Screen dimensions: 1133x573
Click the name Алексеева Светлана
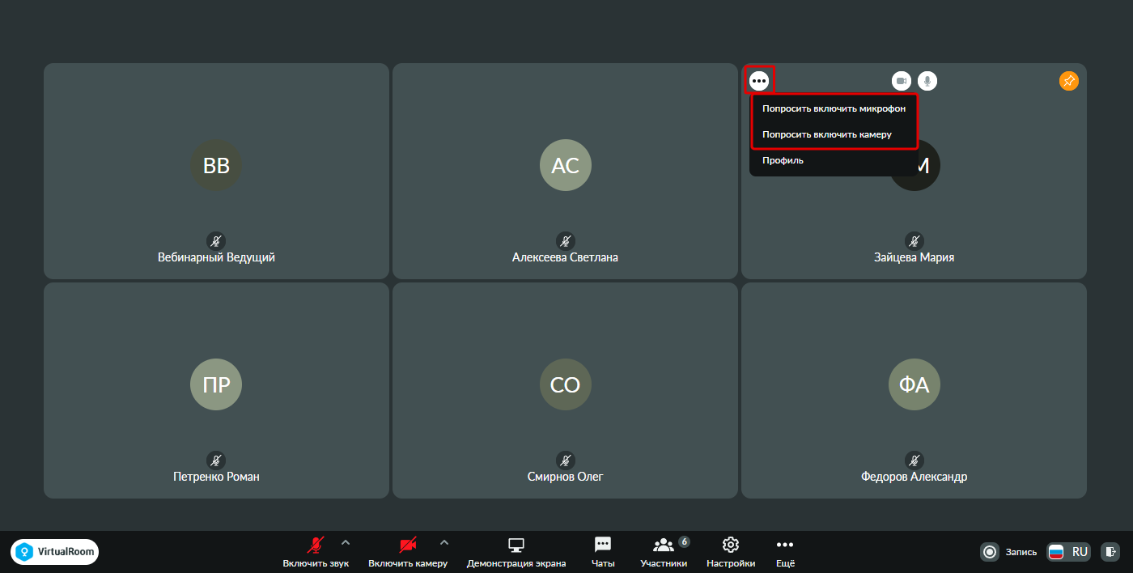pos(566,257)
